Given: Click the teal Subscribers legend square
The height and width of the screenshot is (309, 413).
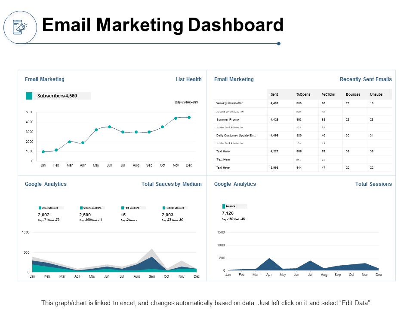Looking at the screenshot, I should pos(29,96).
